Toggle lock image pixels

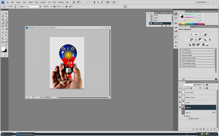(x=187, y=88)
